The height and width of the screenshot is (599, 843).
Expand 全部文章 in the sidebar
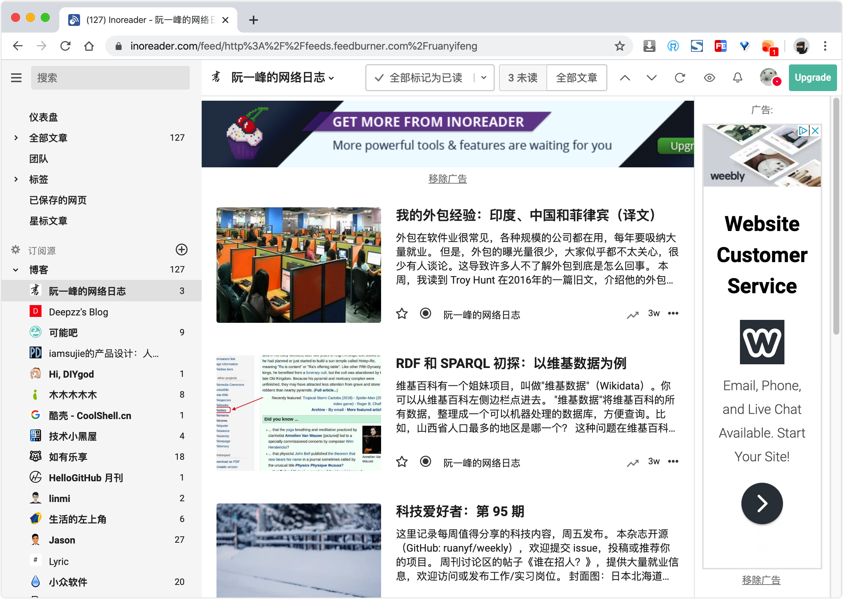[16, 137]
